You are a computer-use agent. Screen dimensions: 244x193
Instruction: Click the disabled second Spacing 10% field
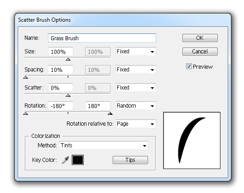point(98,70)
